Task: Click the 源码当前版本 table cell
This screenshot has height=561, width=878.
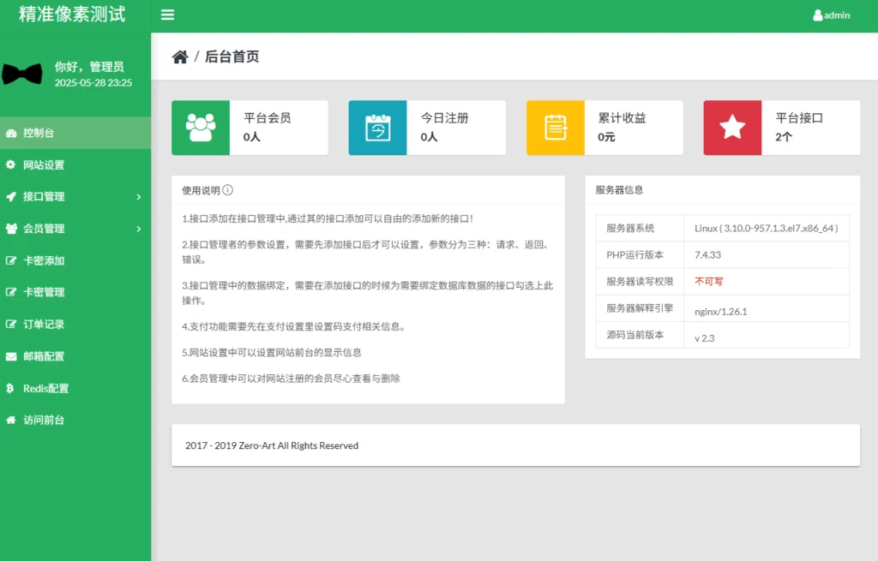Action: pyautogui.click(x=640, y=335)
